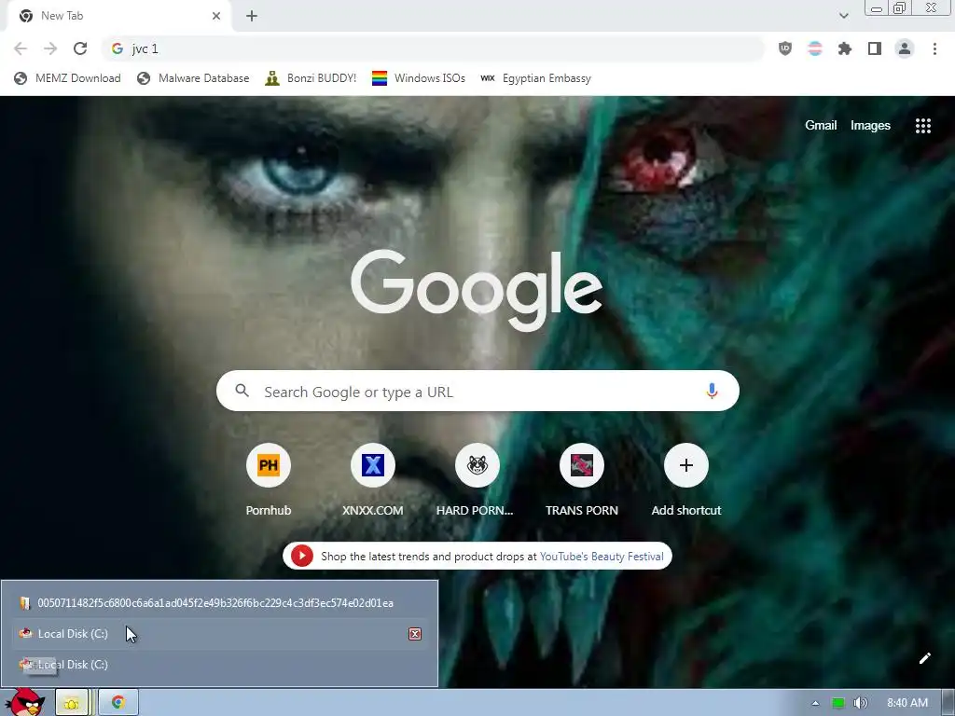955x716 pixels.
Task: Click the Chrome taskbar button
Action: 118,703
